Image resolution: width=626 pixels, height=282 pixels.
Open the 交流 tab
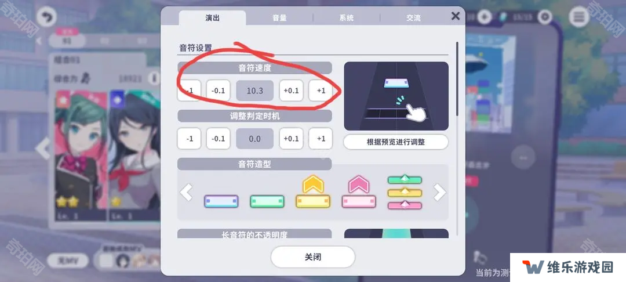coord(414,18)
